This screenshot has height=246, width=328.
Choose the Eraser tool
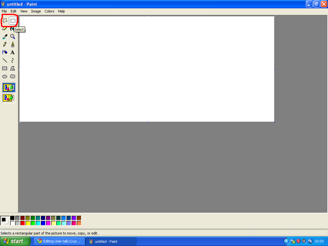pyautogui.click(x=5, y=29)
